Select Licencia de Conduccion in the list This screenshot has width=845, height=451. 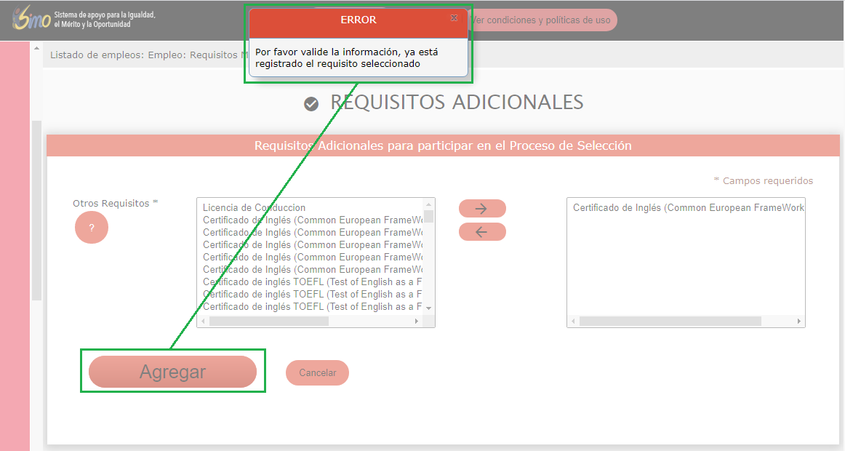254,208
